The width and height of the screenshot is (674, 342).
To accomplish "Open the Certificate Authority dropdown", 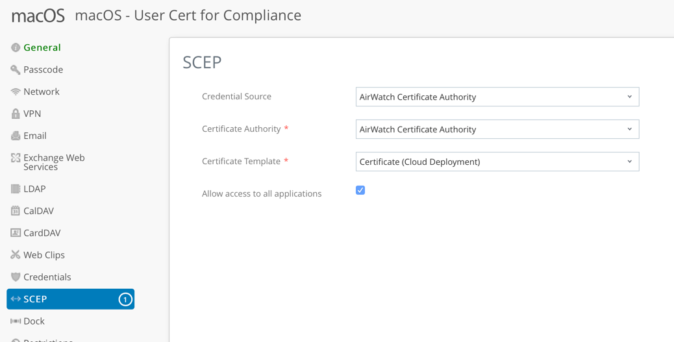I will pos(497,129).
